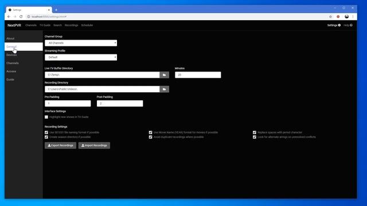Open TV Guide in the top navigation
This screenshot has width=367, height=206.
(45, 25)
